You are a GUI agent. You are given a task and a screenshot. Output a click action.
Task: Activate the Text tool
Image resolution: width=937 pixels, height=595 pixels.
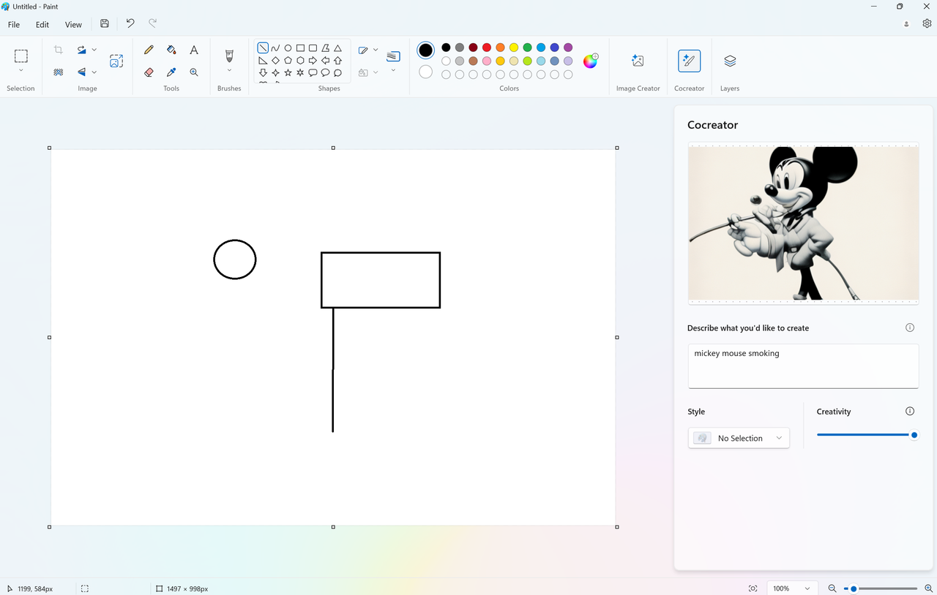click(x=194, y=50)
